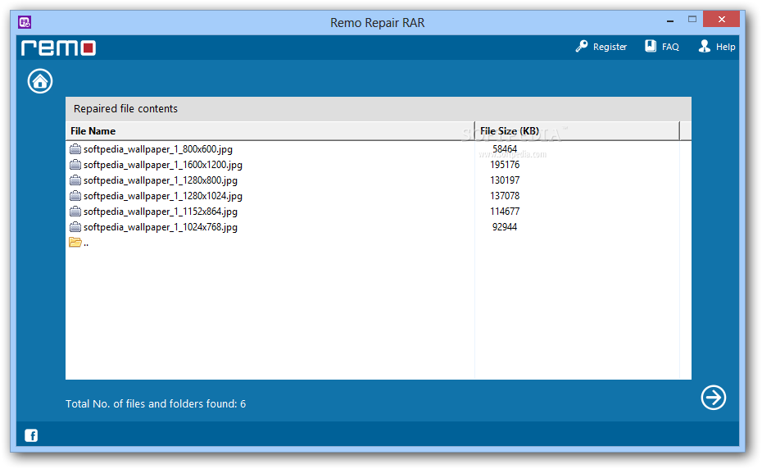Close the Remo Repair RAR window

pos(721,20)
